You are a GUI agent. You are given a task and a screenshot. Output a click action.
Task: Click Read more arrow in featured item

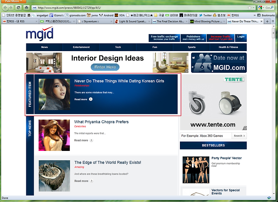pos(91,99)
